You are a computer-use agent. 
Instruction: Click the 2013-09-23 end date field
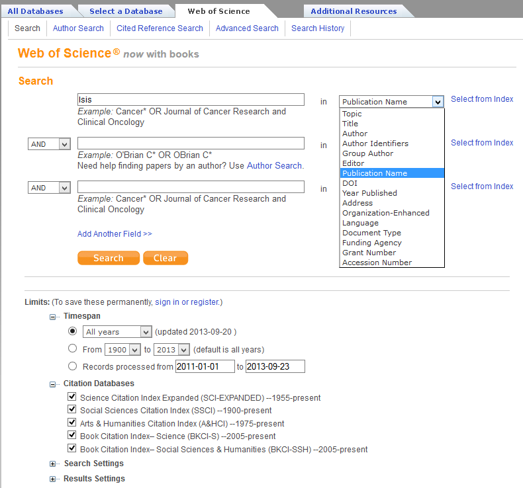(275, 366)
